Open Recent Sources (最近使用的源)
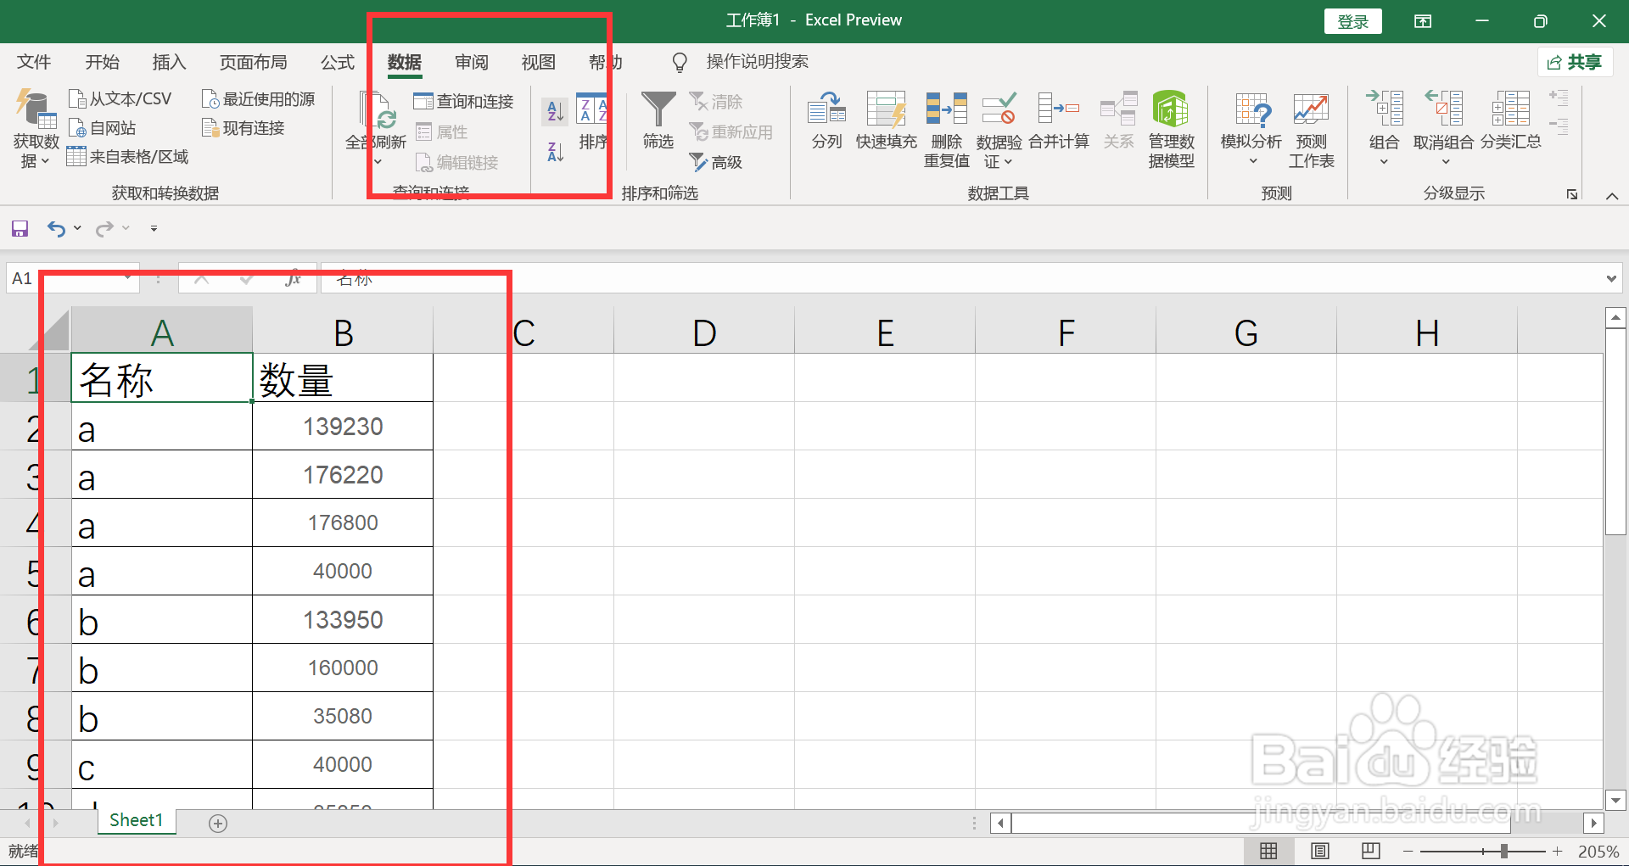Viewport: 1629px width, 866px height. click(x=258, y=99)
